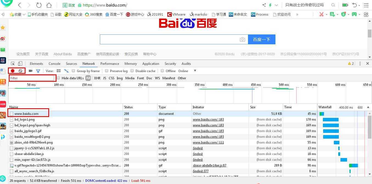Switch to the Console tab
372x184 pixels.
[55, 63]
